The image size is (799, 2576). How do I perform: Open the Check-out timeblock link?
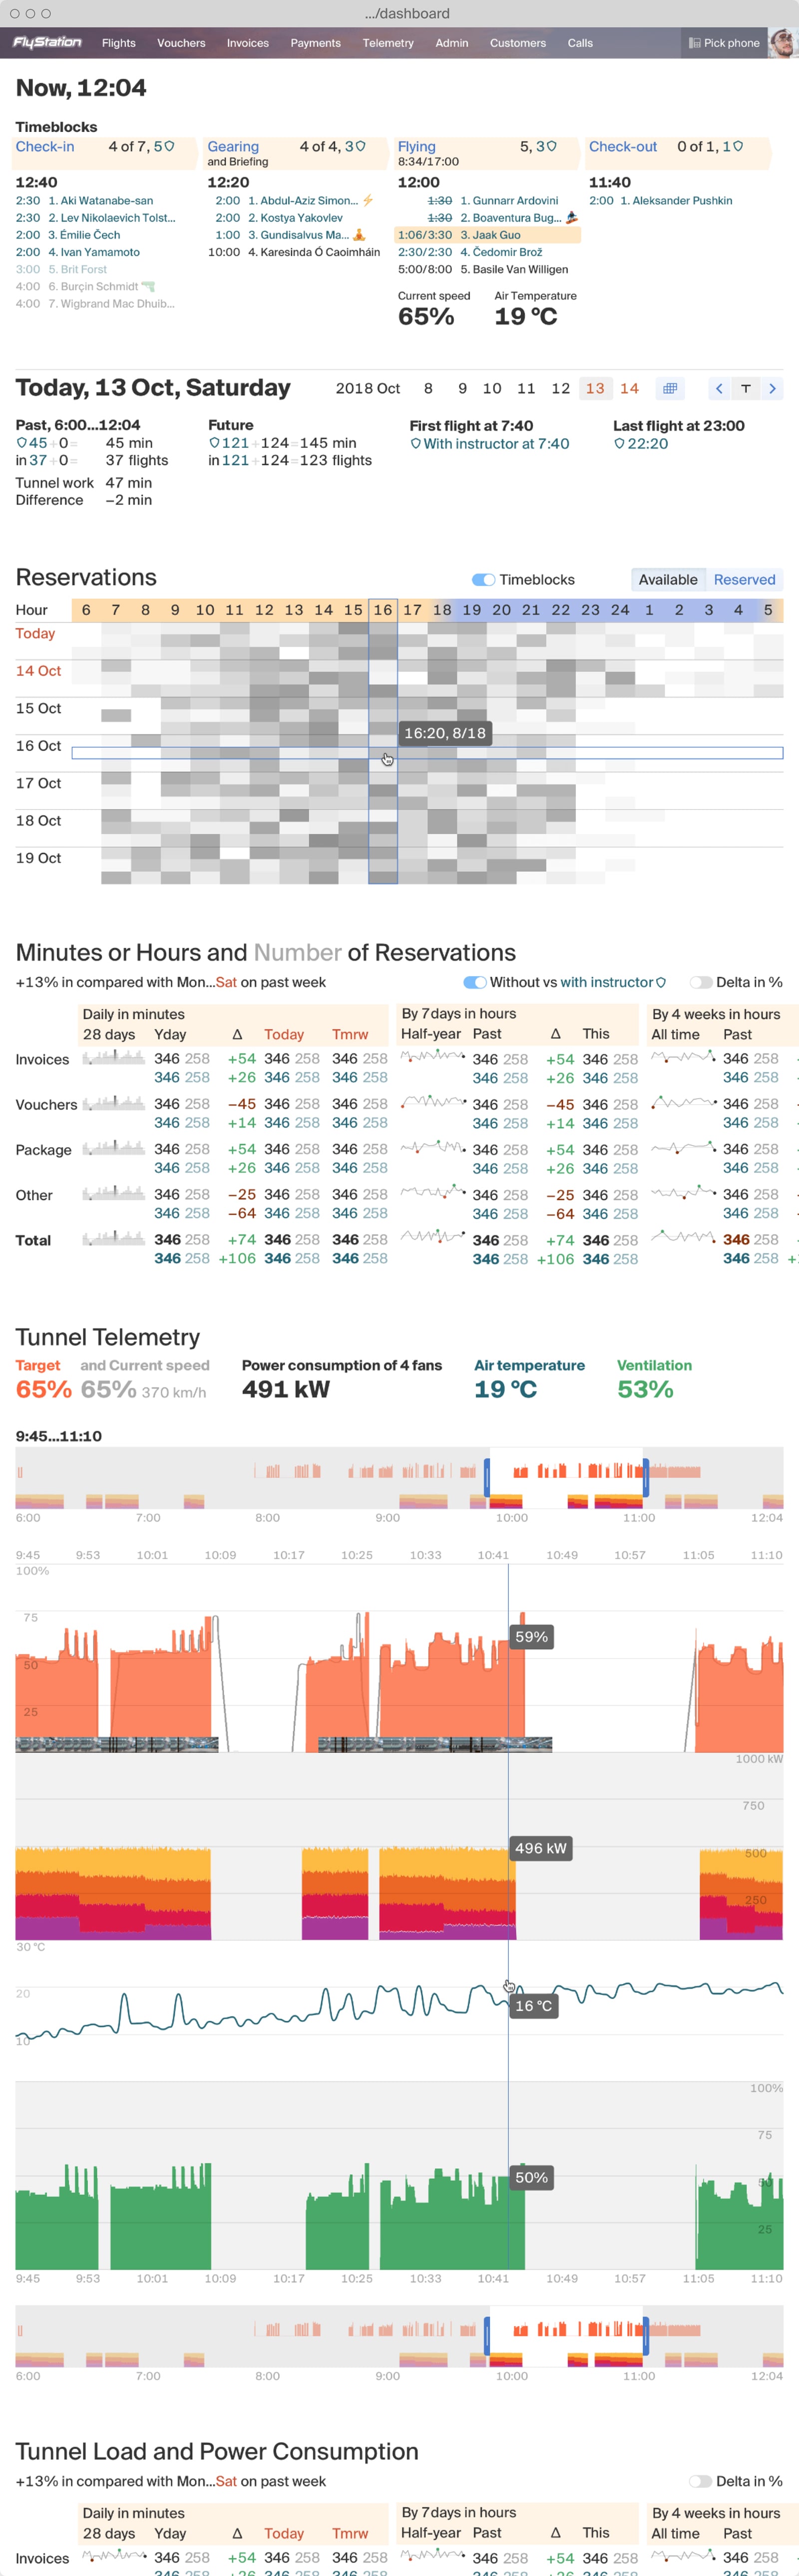point(622,146)
